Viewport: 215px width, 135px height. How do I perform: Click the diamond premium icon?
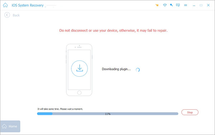165,5
